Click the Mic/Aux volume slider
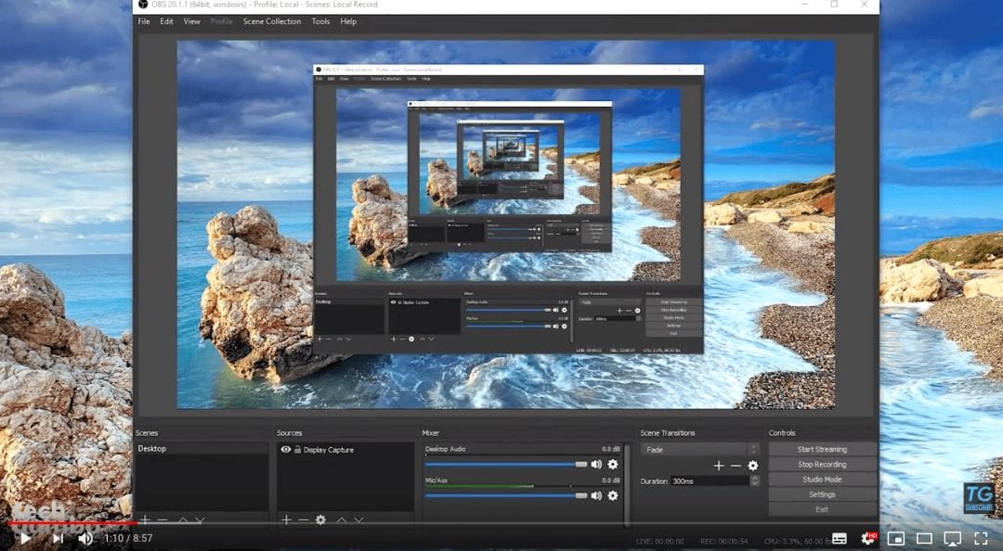The image size is (1003, 551). tap(506, 495)
